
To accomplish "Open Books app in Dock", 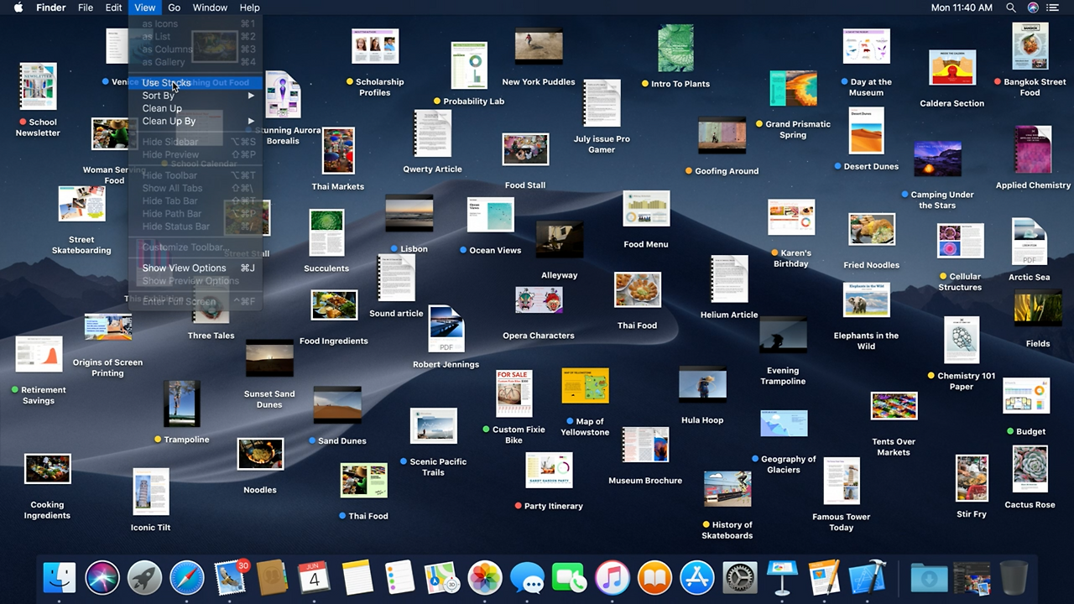I will point(654,578).
